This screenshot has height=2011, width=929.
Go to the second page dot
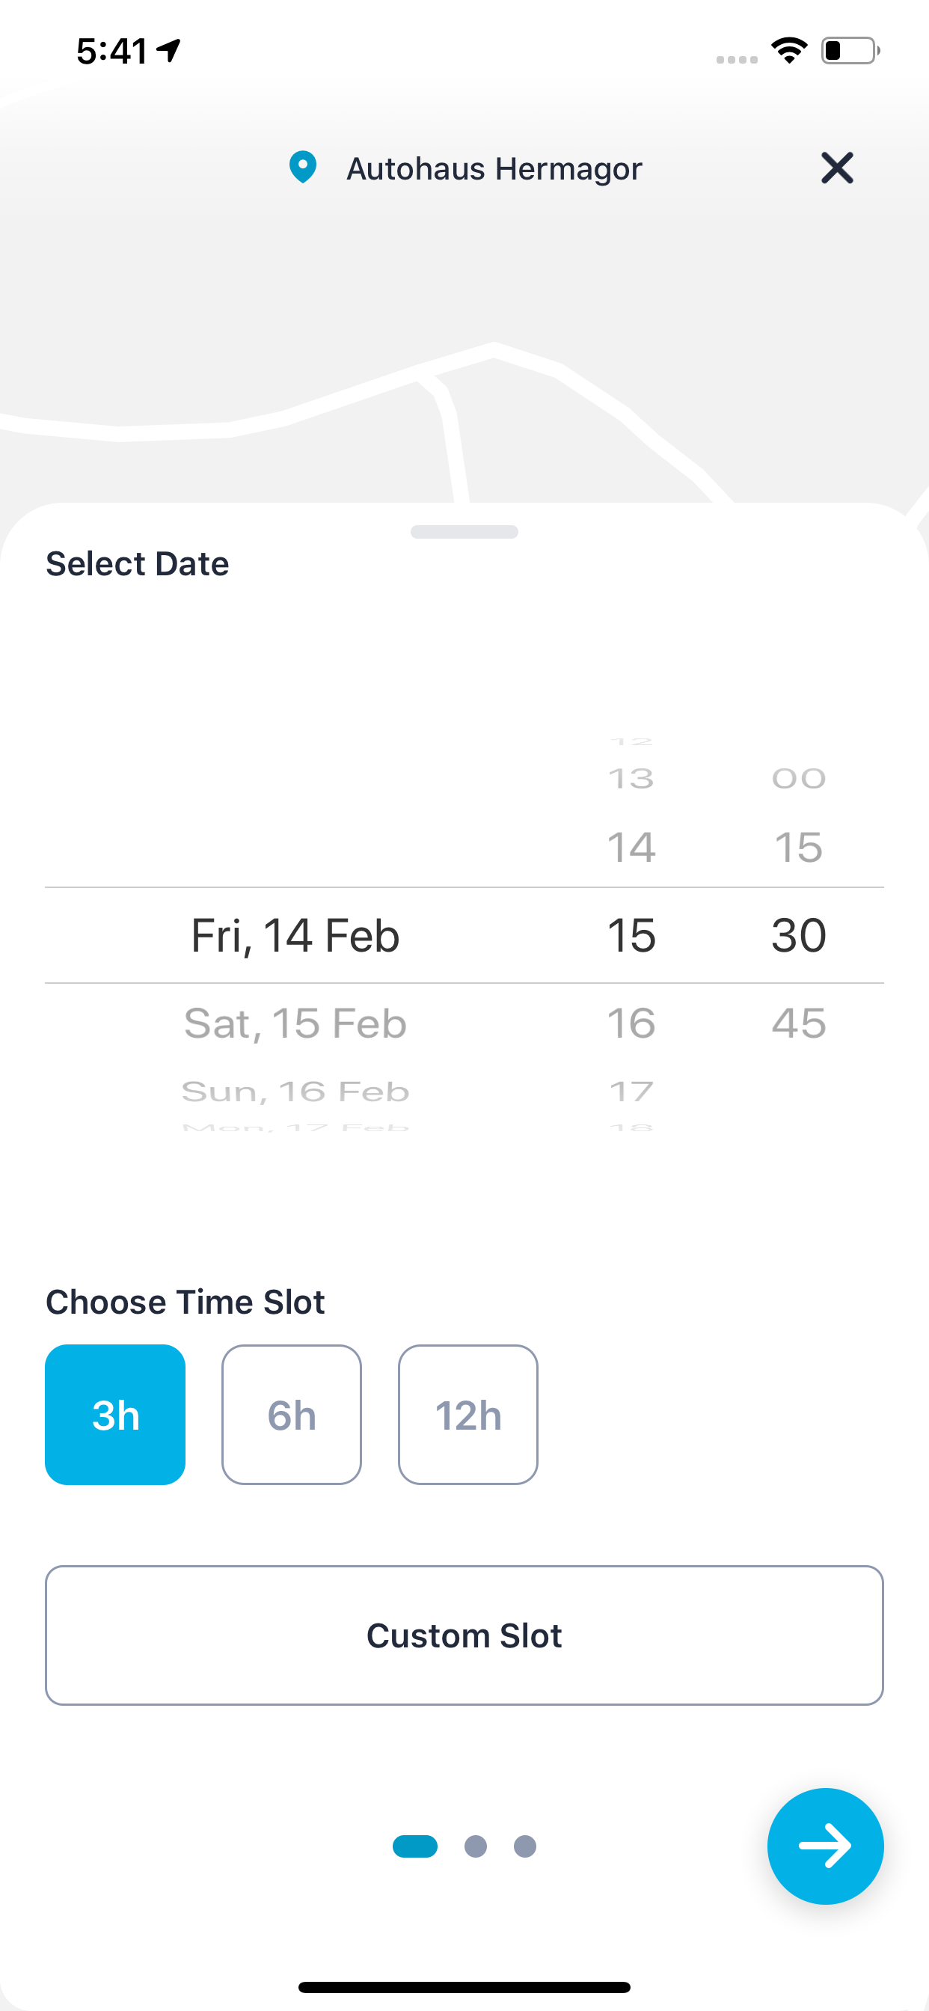476,1846
